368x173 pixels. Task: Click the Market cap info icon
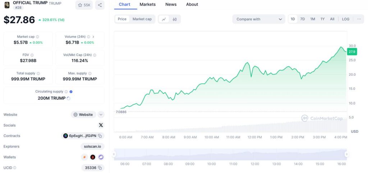click(38, 37)
